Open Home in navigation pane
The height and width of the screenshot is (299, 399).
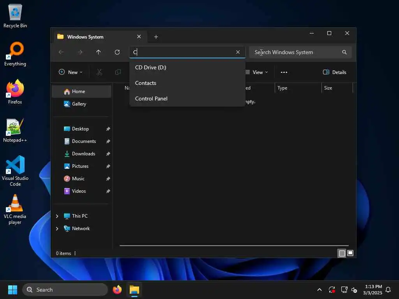81,91
